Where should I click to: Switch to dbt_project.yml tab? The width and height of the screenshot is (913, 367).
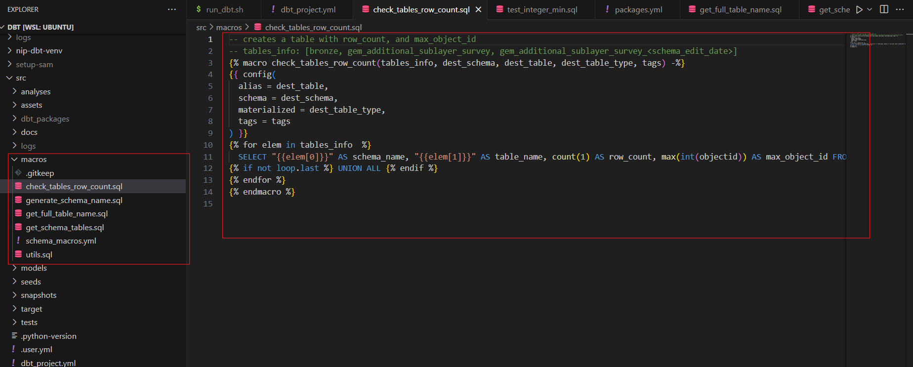[306, 9]
